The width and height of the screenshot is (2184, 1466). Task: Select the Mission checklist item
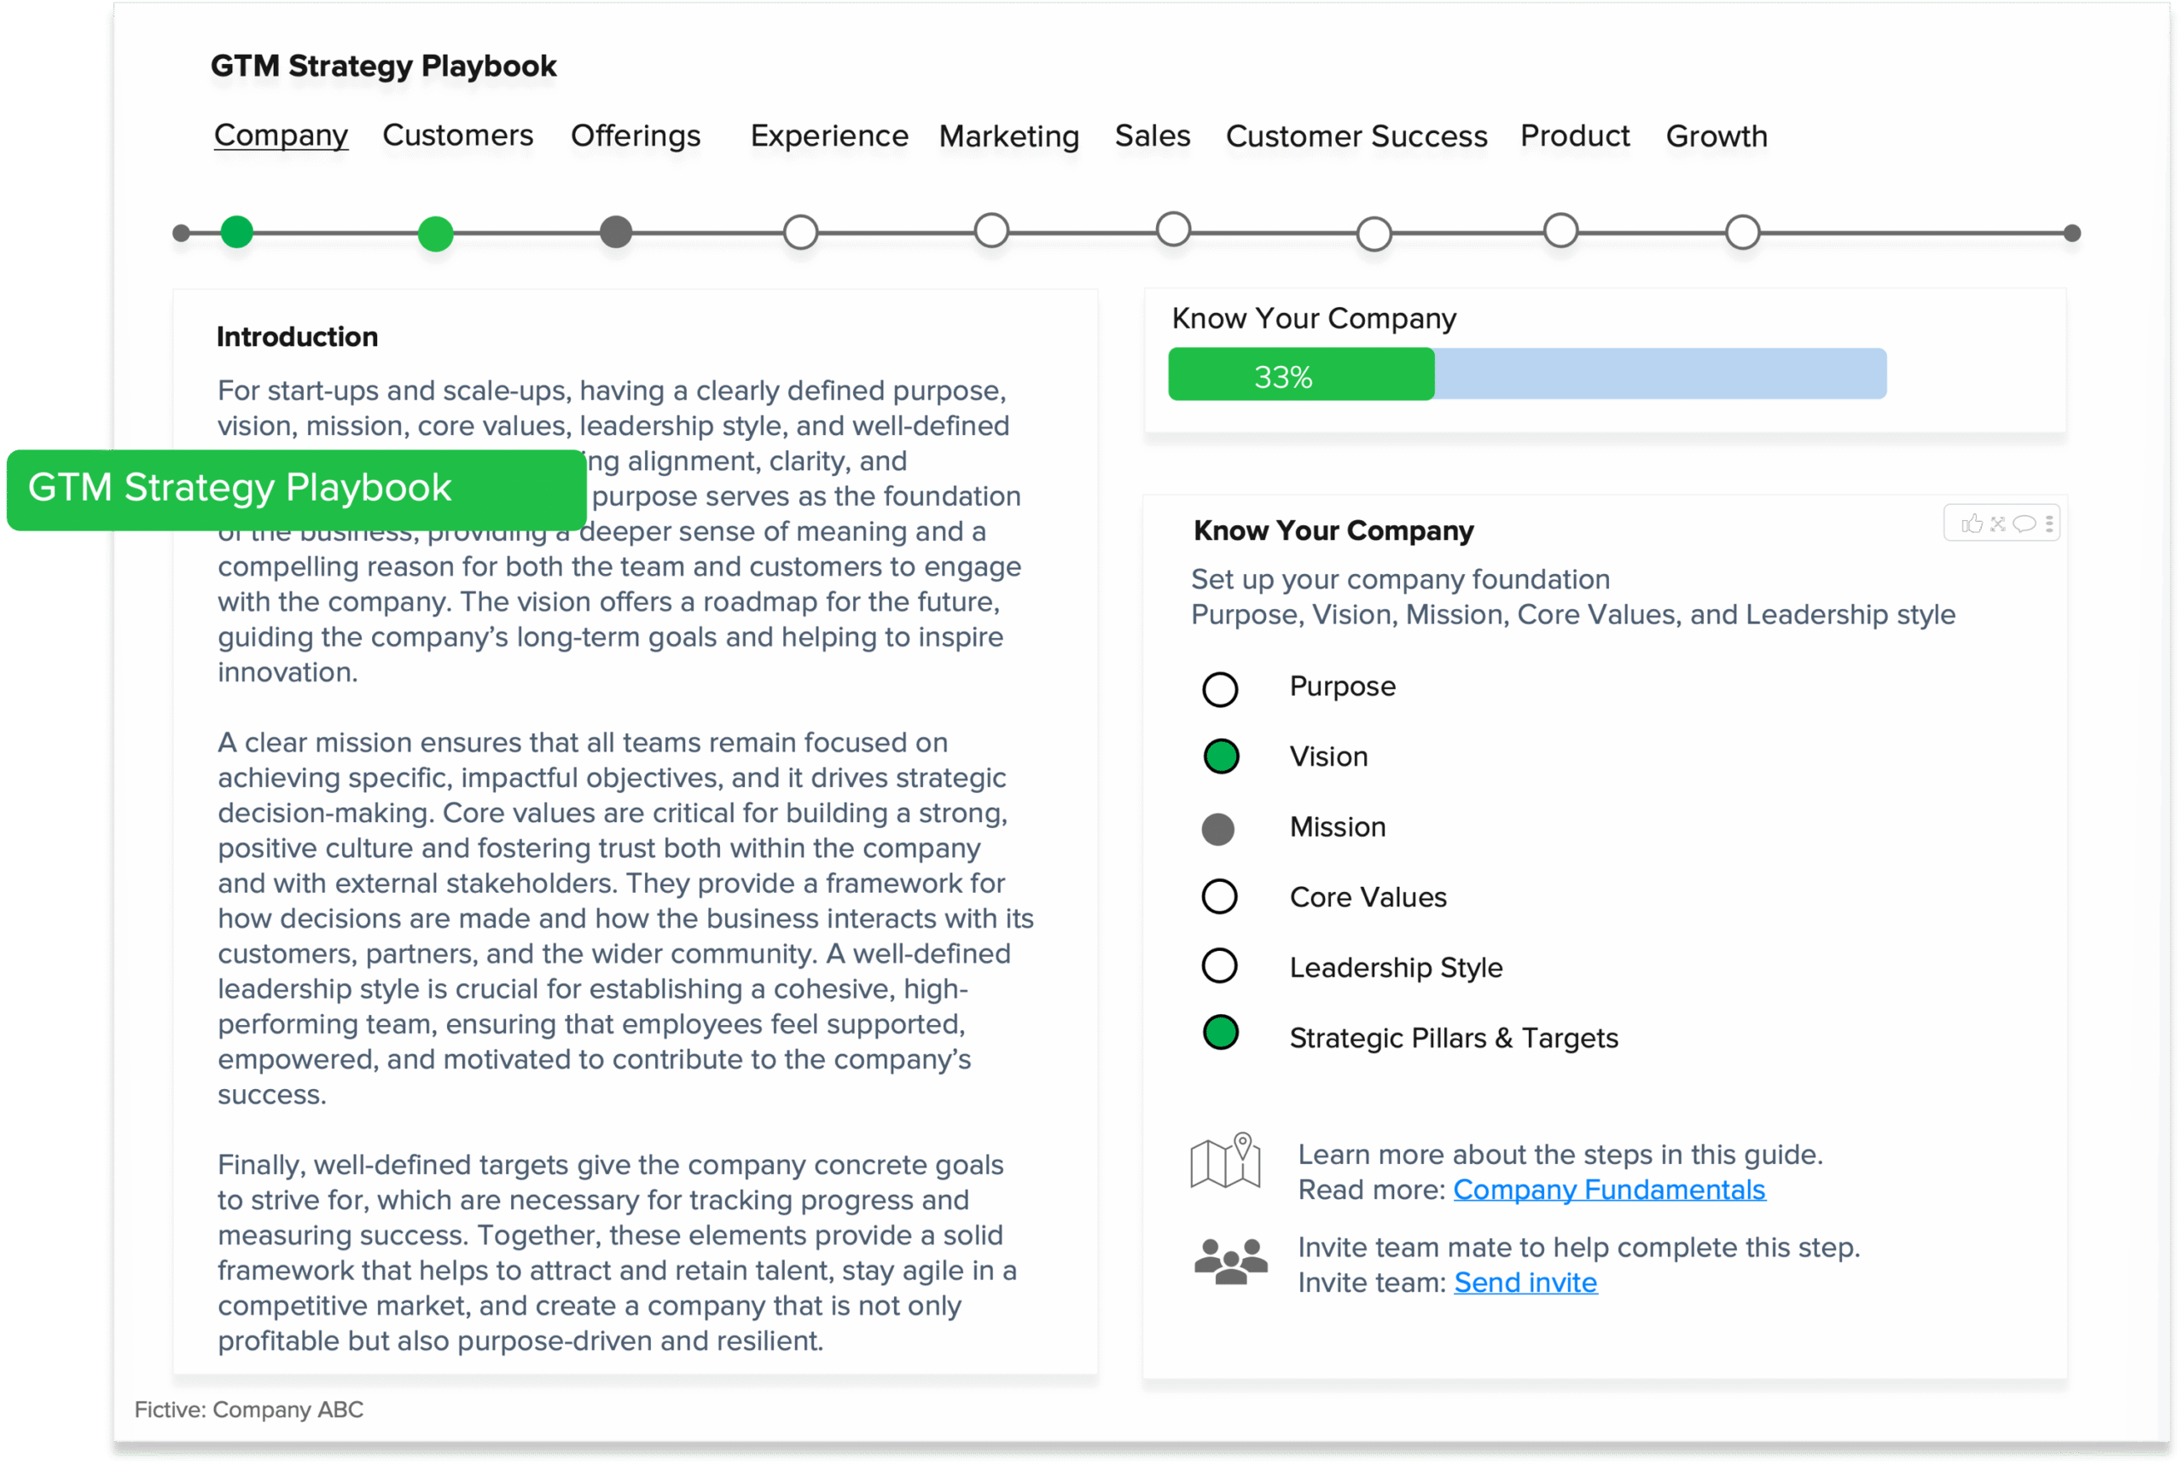[x=1337, y=827]
